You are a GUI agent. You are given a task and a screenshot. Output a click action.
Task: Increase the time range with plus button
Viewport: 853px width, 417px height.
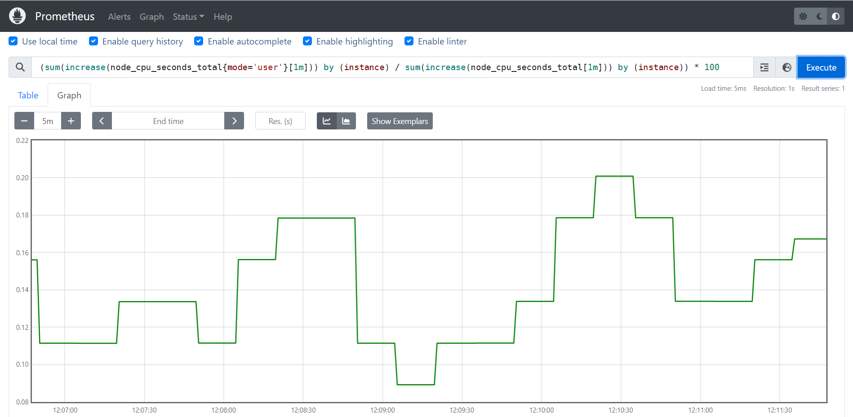71,121
